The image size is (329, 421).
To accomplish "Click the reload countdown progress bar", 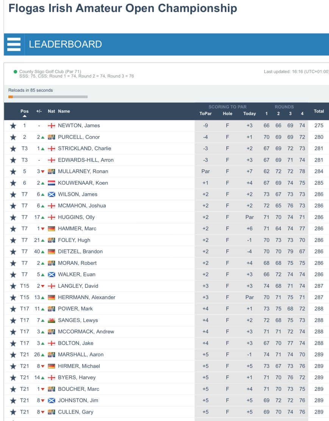I will click(48, 97).
